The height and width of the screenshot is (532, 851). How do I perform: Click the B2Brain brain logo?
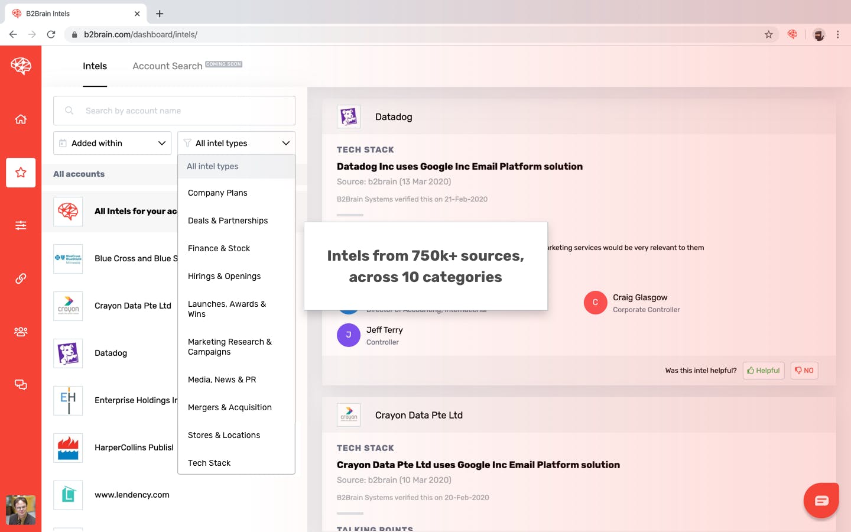[21, 66]
